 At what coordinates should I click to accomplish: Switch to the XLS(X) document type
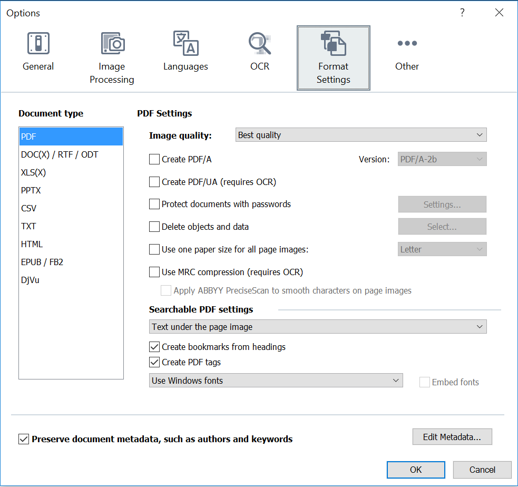point(33,172)
